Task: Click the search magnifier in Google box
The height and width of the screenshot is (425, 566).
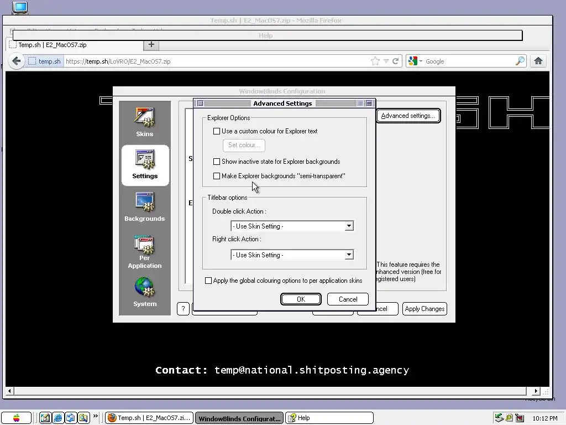Action: tap(520, 61)
